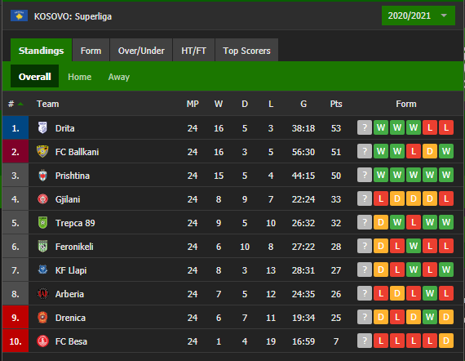Viewport: 465px width, 361px height.
Task: Click the Kosovo flag icon
Action: pos(19,16)
